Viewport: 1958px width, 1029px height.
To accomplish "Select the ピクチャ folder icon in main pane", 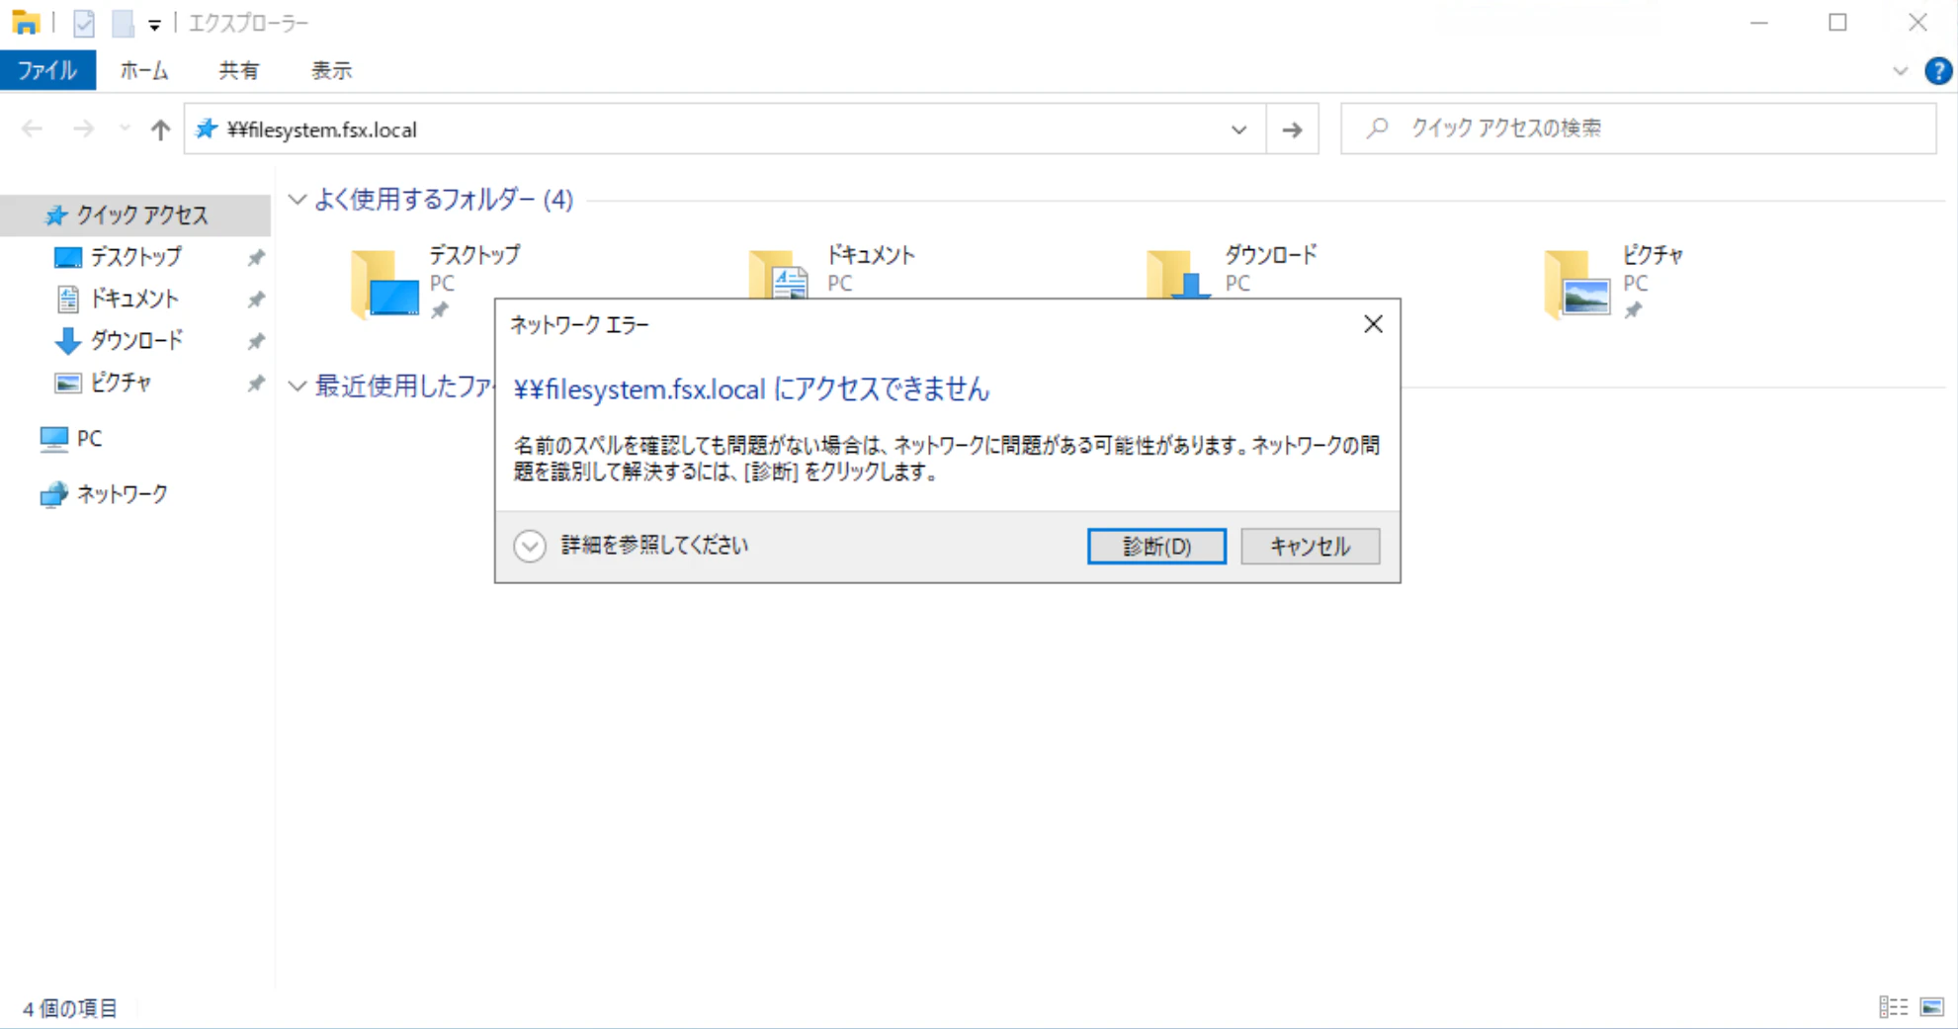I will (x=1577, y=283).
